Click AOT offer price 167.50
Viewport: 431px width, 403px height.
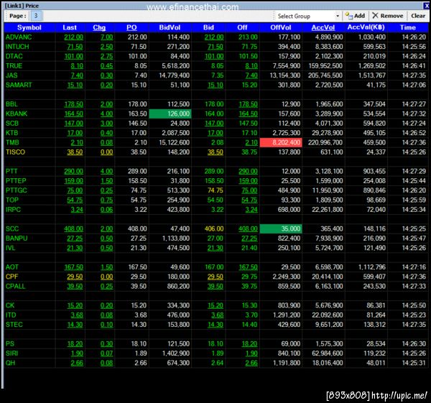click(x=249, y=267)
